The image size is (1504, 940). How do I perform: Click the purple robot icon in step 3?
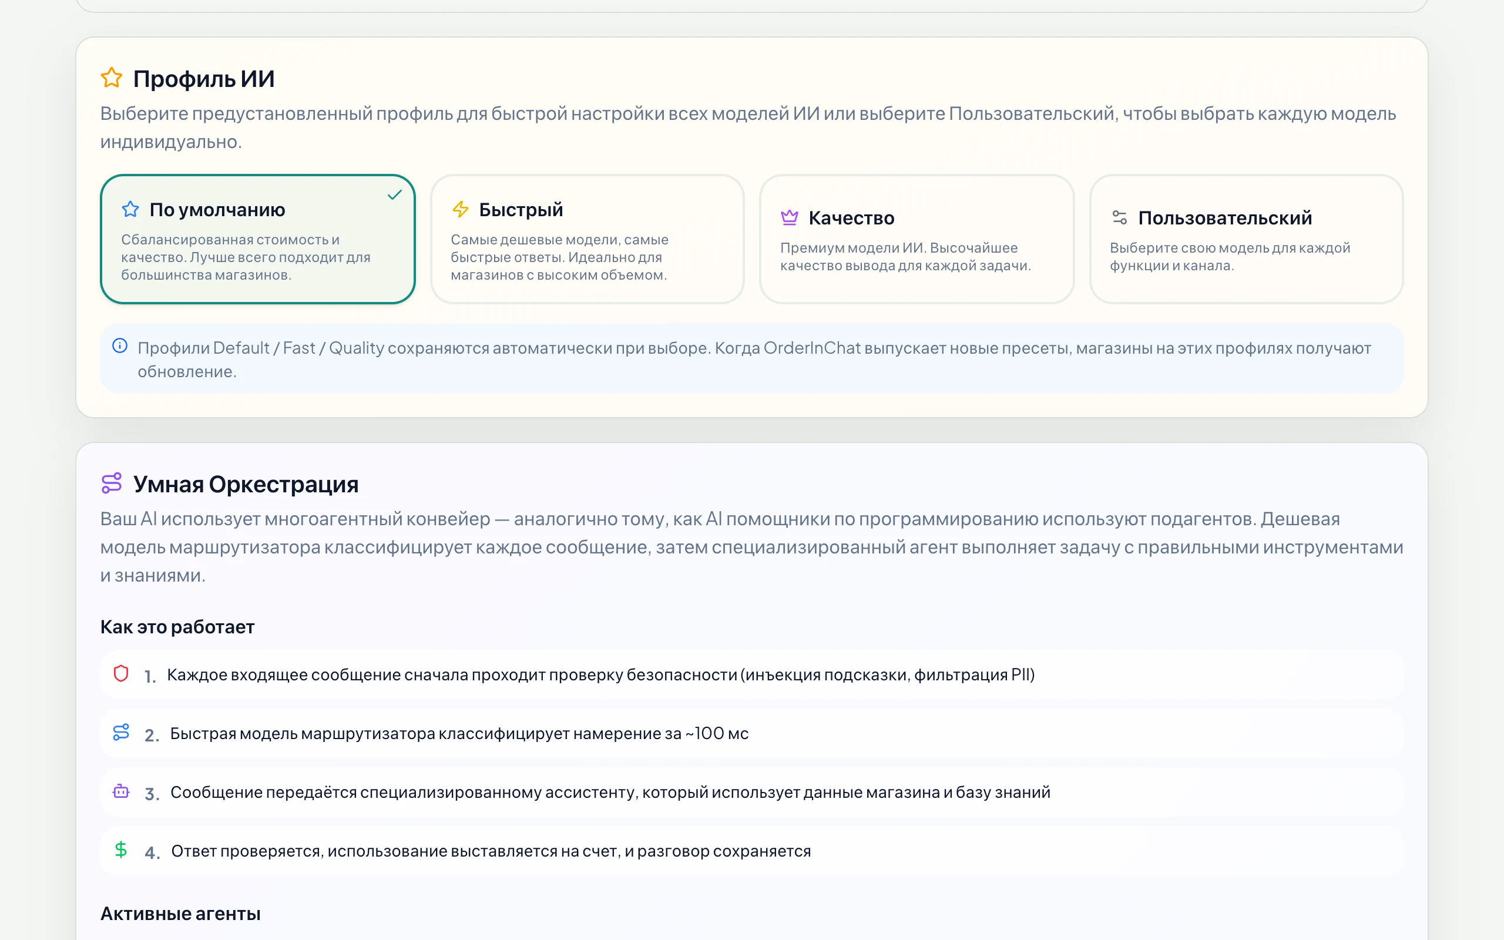pyautogui.click(x=121, y=791)
